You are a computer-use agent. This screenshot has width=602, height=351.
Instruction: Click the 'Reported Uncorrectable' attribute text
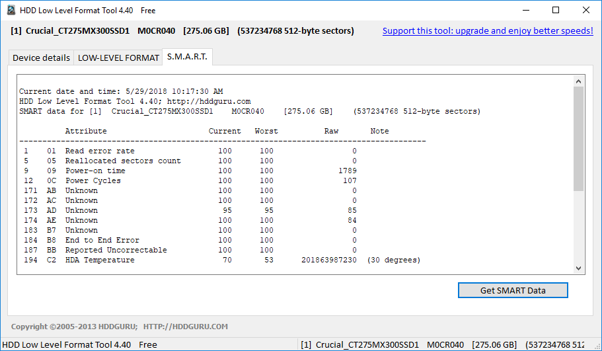click(x=116, y=251)
